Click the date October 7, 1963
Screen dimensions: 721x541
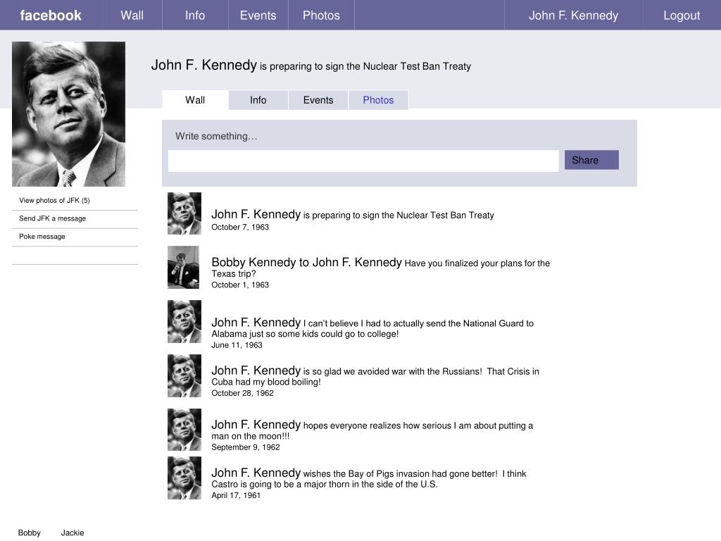[x=240, y=227]
